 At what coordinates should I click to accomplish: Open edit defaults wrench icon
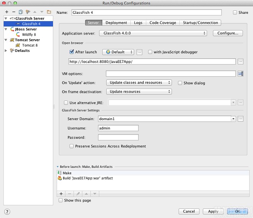pyautogui.click(x=28, y=12)
